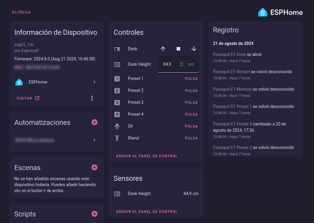Open the En Oficina area link
The image size is (314, 223).
point(21,12)
